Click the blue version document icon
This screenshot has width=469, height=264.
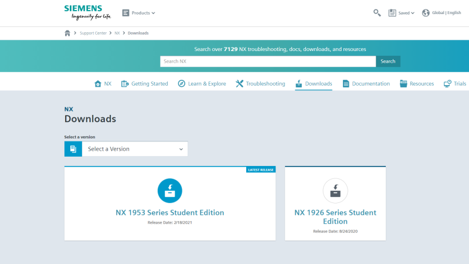[73, 149]
